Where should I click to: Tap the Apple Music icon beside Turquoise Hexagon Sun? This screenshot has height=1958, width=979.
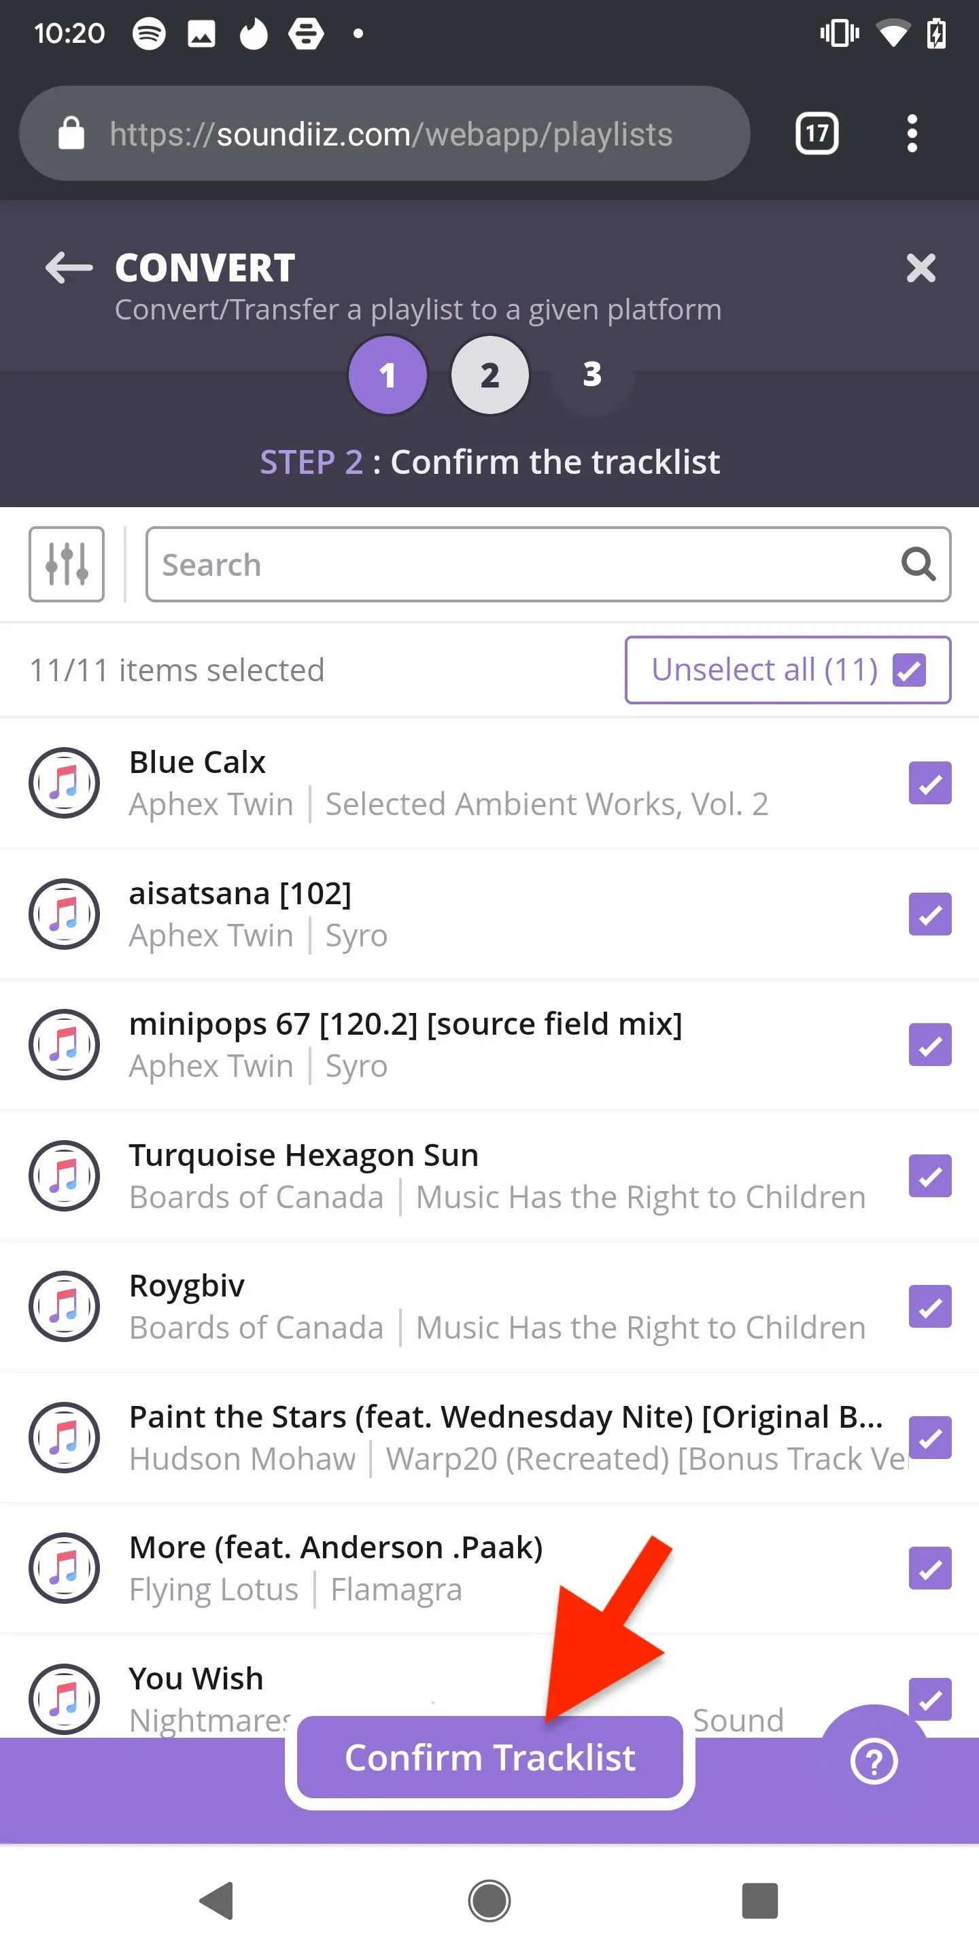[65, 1175]
